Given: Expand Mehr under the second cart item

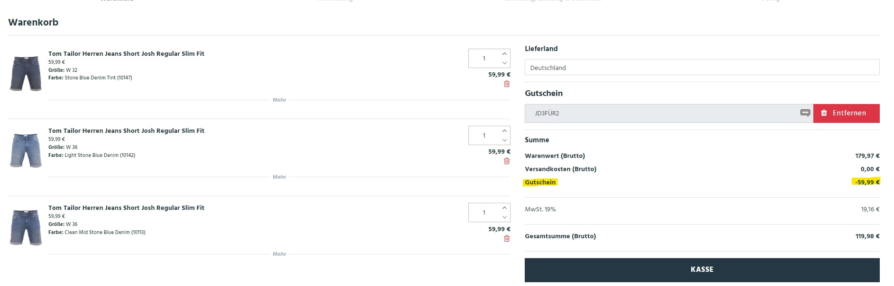Looking at the screenshot, I should 280,177.
